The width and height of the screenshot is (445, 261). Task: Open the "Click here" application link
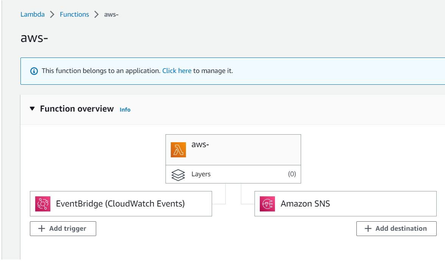177,71
